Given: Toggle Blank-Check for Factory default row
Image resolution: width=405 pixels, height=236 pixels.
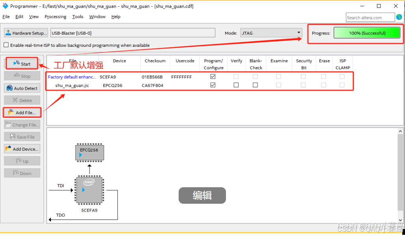Looking at the screenshot, I should pyautogui.click(x=255, y=77).
